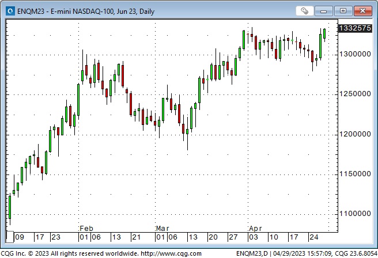Click the 27 date label in March
The height and width of the screenshot is (258, 378).
point(233,237)
